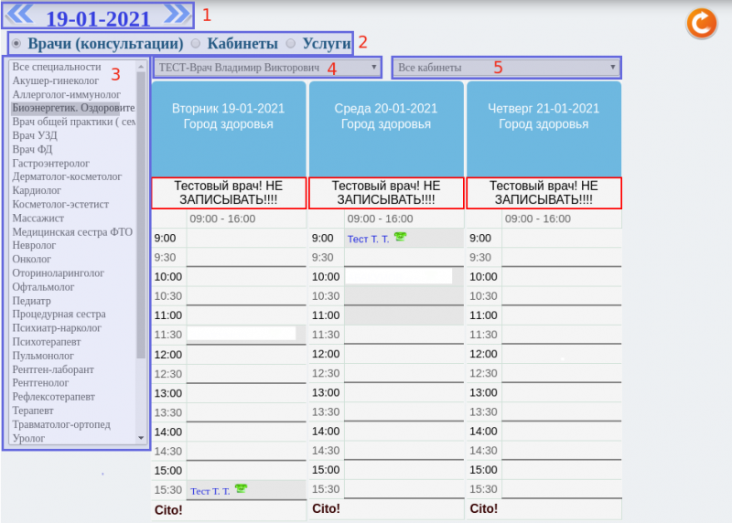Open the Тест Т. Т. appointment on Wednesday
This screenshot has height=523, width=732.
tap(368, 239)
